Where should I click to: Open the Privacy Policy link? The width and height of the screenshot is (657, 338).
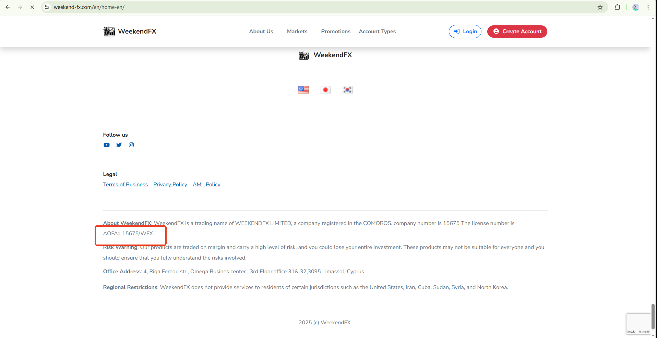coord(170,185)
